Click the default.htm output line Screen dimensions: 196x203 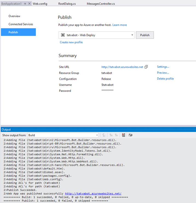coord(34,168)
